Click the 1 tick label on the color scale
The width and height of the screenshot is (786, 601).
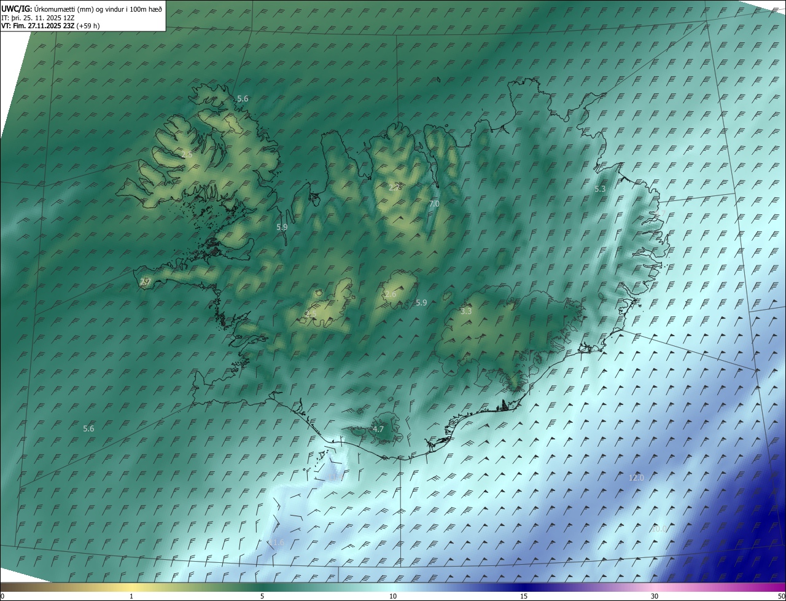(131, 597)
